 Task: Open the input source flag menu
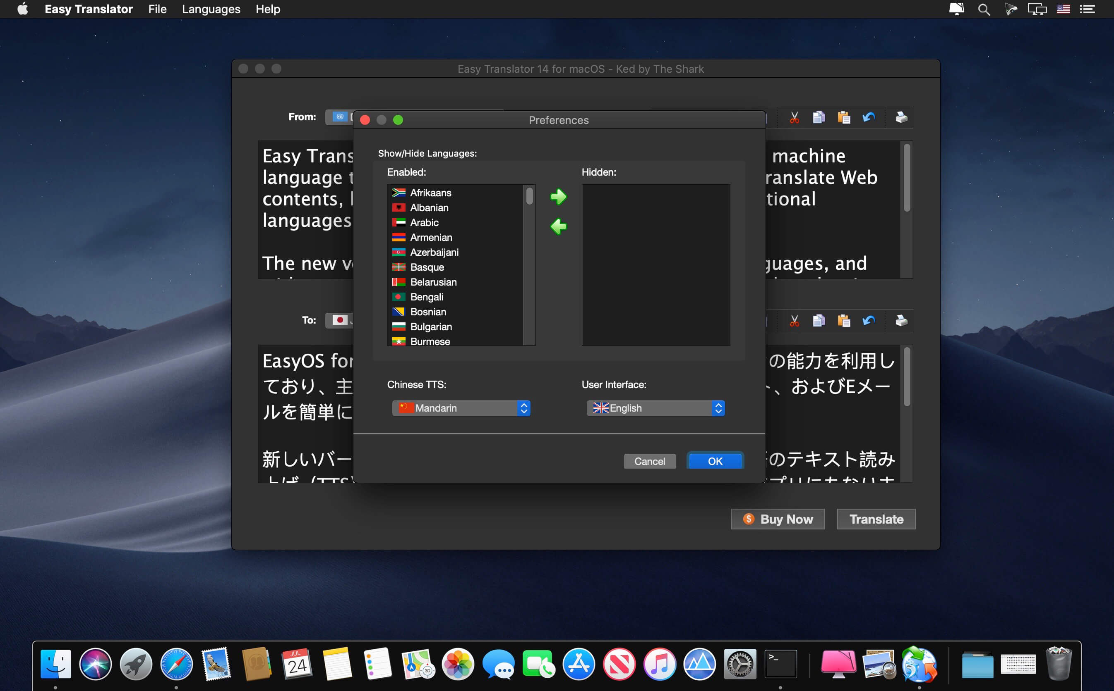point(1063,9)
